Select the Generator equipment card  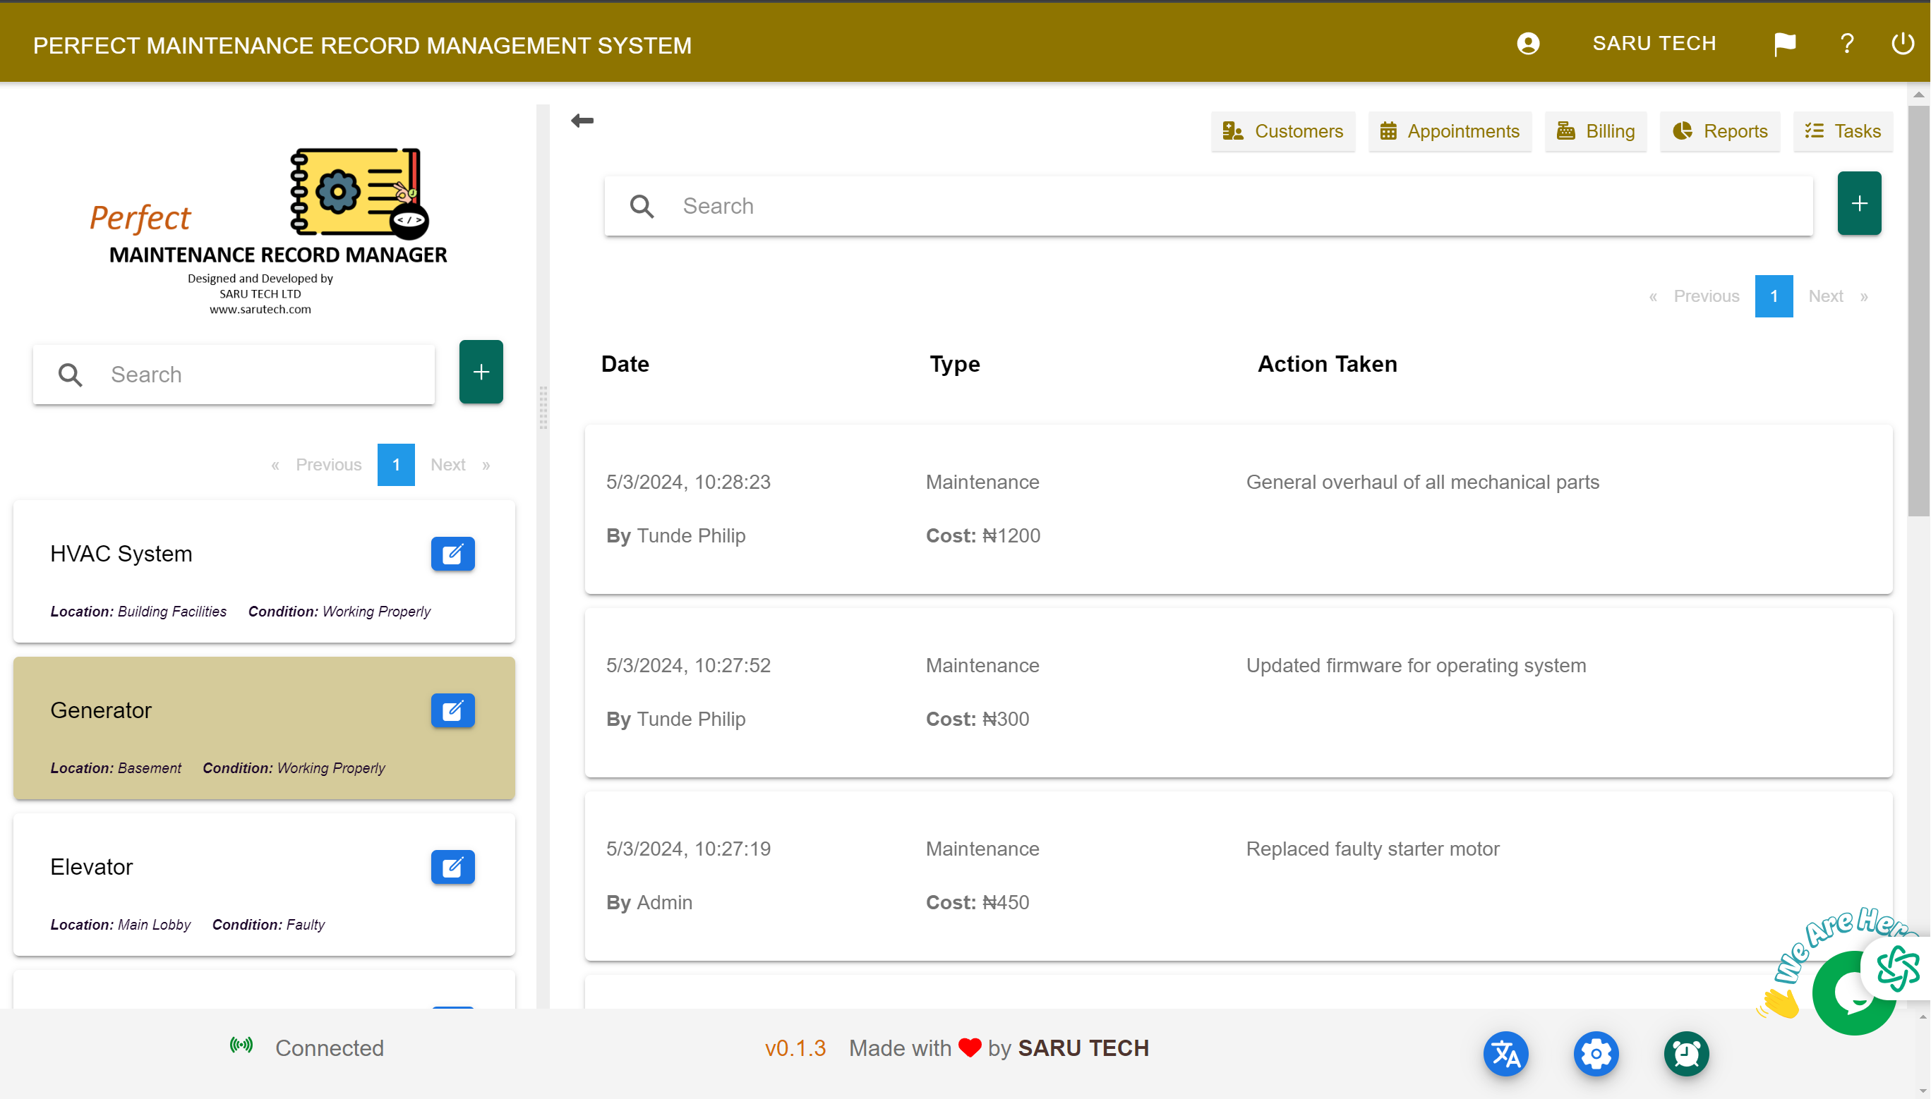[265, 729]
